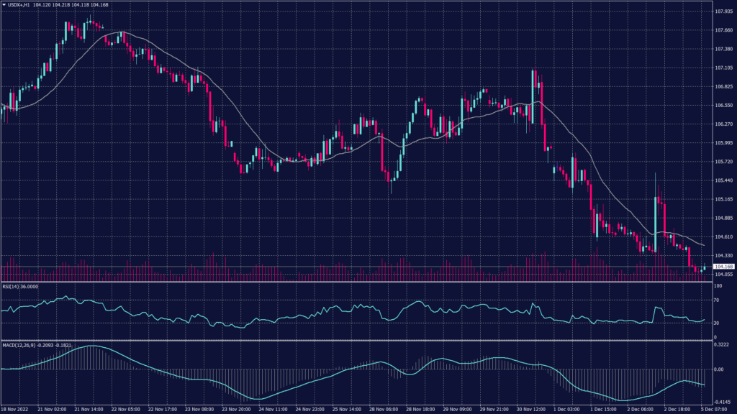Click the triangle arrow beside USDX+,H1
Image resolution: width=737 pixels, height=414 pixels.
click(4, 4)
